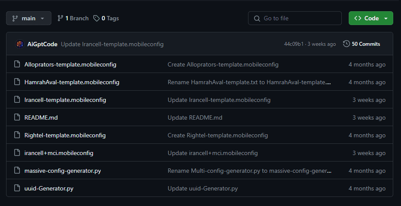Open the AiGptCode author profile link
The image size is (401, 206).
click(x=42, y=44)
